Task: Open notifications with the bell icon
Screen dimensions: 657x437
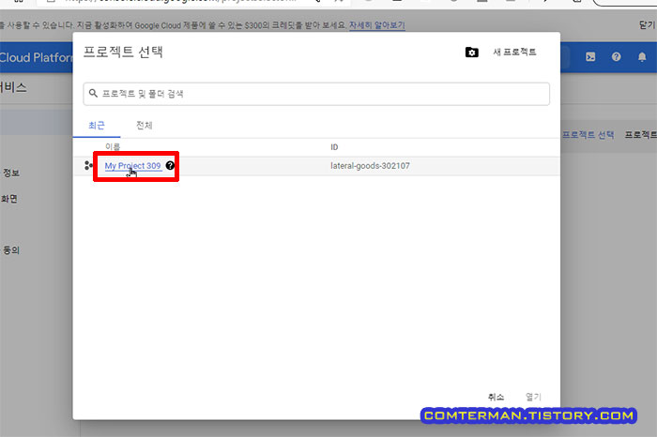Action: click(x=642, y=57)
